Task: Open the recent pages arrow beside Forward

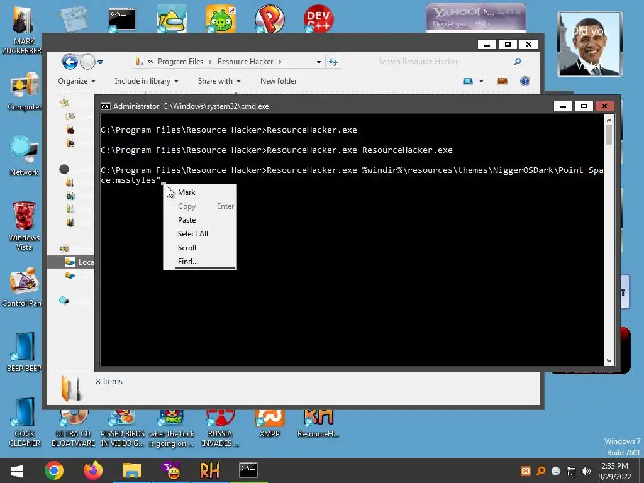Action: coord(100,62)
